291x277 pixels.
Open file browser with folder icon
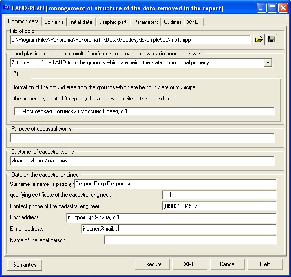(x=259, y=40)
